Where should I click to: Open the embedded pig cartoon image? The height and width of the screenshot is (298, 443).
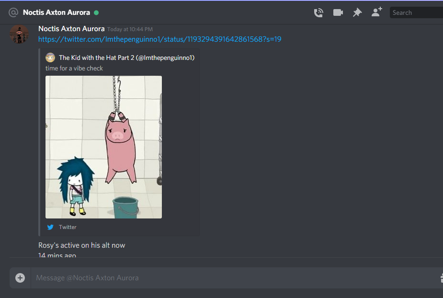tap(104, 147)
